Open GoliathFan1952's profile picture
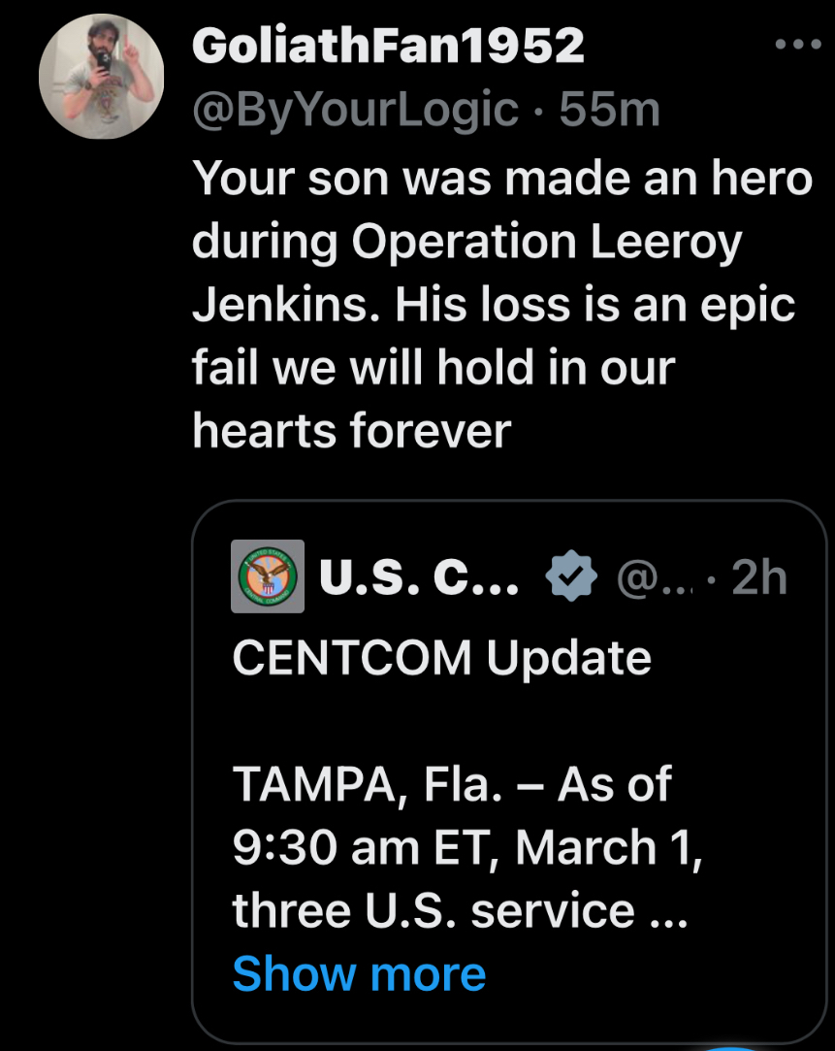The image size is (835, 1051). (101, 77)
